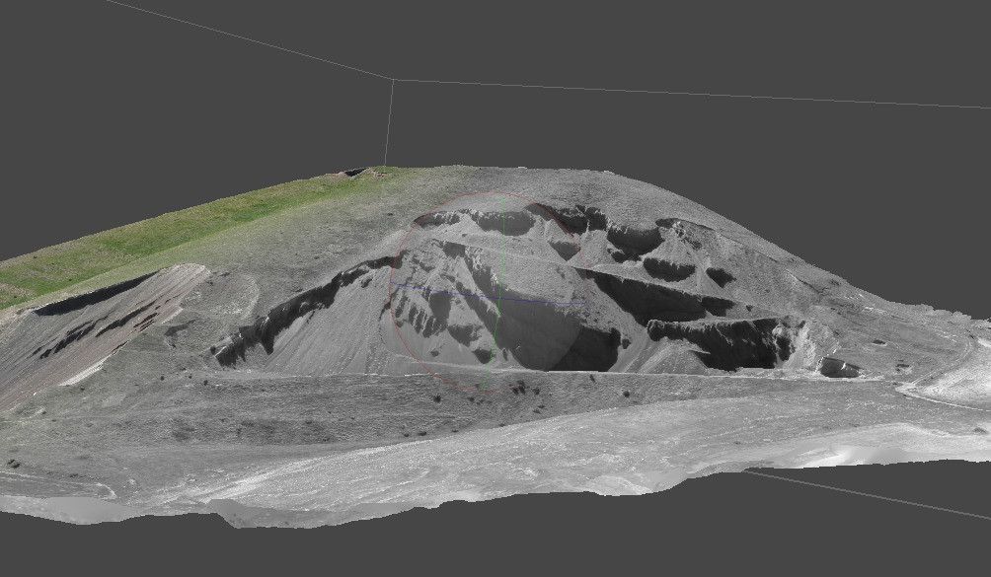Click the bounding box edge extending upper-left
The image size is (991, 577).
(247, 40)
